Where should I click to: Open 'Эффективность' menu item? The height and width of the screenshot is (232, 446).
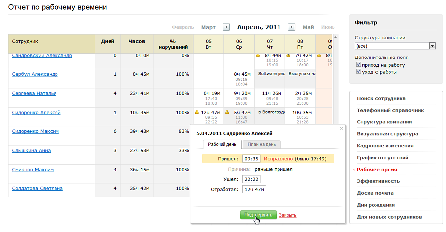(378, 181)
